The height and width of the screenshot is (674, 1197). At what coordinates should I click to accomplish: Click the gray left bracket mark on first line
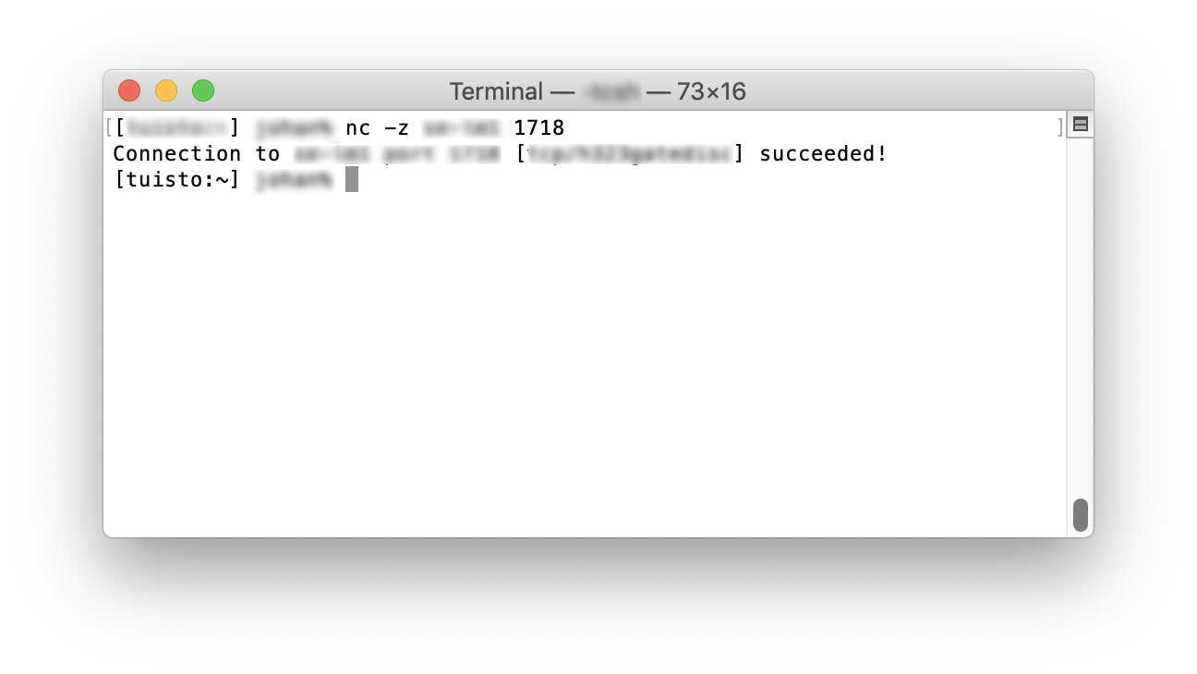109,127
